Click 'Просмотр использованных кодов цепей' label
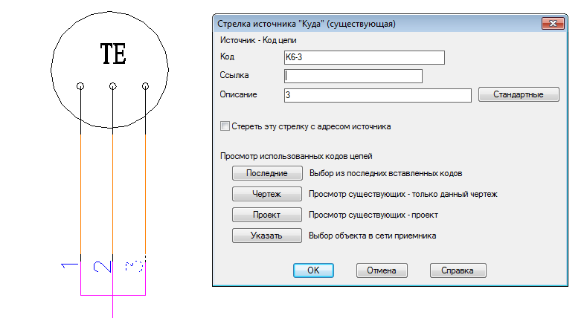Image resolution: width=587 pixels, height=318 pixels. (296, 156)
